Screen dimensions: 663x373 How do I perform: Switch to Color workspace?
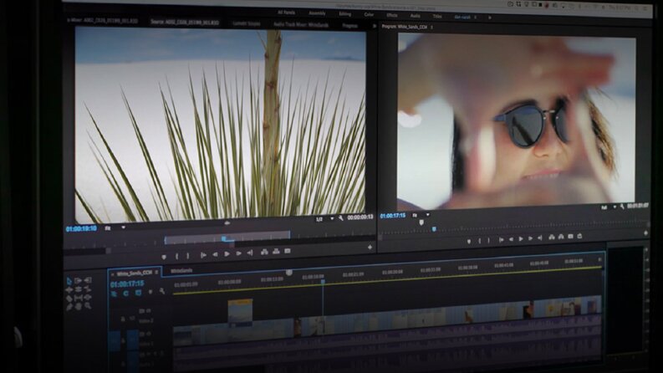point(369,14)
